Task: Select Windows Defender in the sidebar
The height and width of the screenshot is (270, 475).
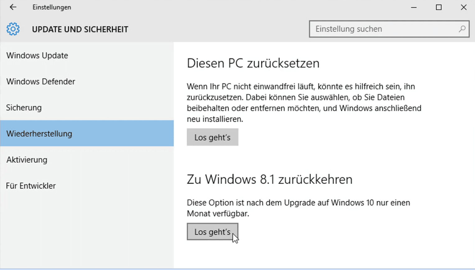Action: click(41, 81)
